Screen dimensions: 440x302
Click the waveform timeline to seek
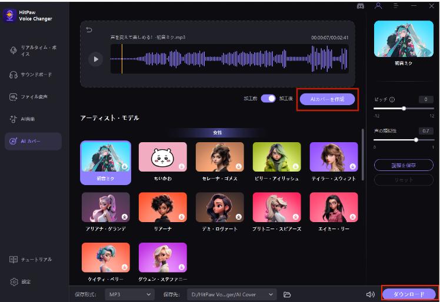tap(229, 59)
